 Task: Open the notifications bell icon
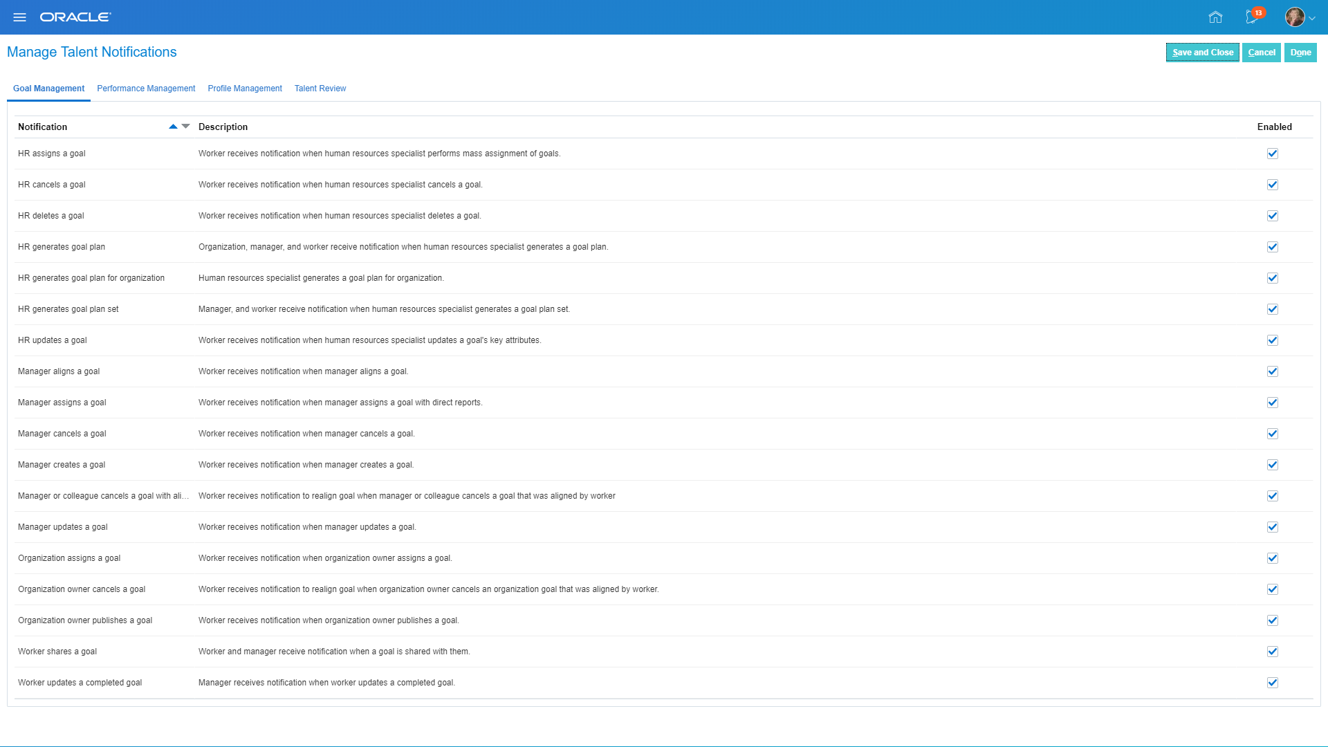(x=1251, y=17)
